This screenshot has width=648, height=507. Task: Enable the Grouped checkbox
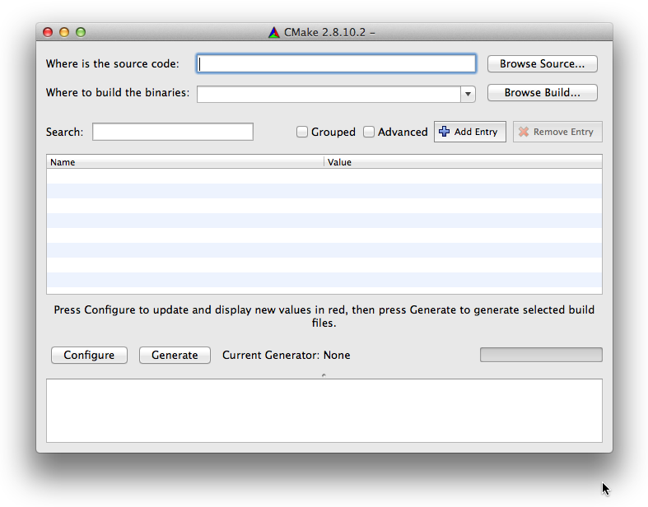point(302,132)
